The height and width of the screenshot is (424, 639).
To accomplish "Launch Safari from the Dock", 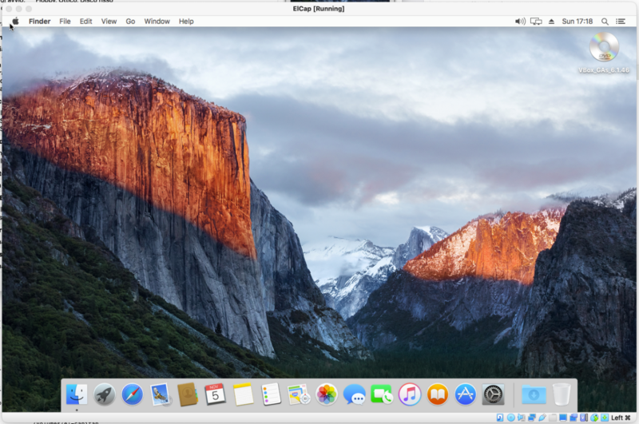I will pyautogui.click(x=132, y=394).
